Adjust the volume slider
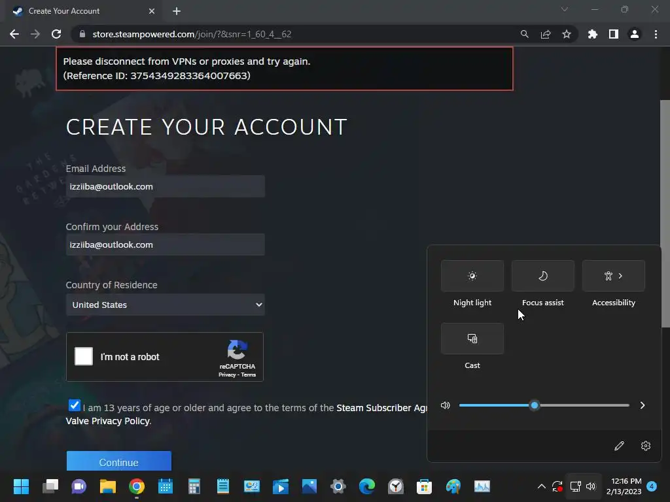The image size is (670, 502). click(x=544, y=405)
